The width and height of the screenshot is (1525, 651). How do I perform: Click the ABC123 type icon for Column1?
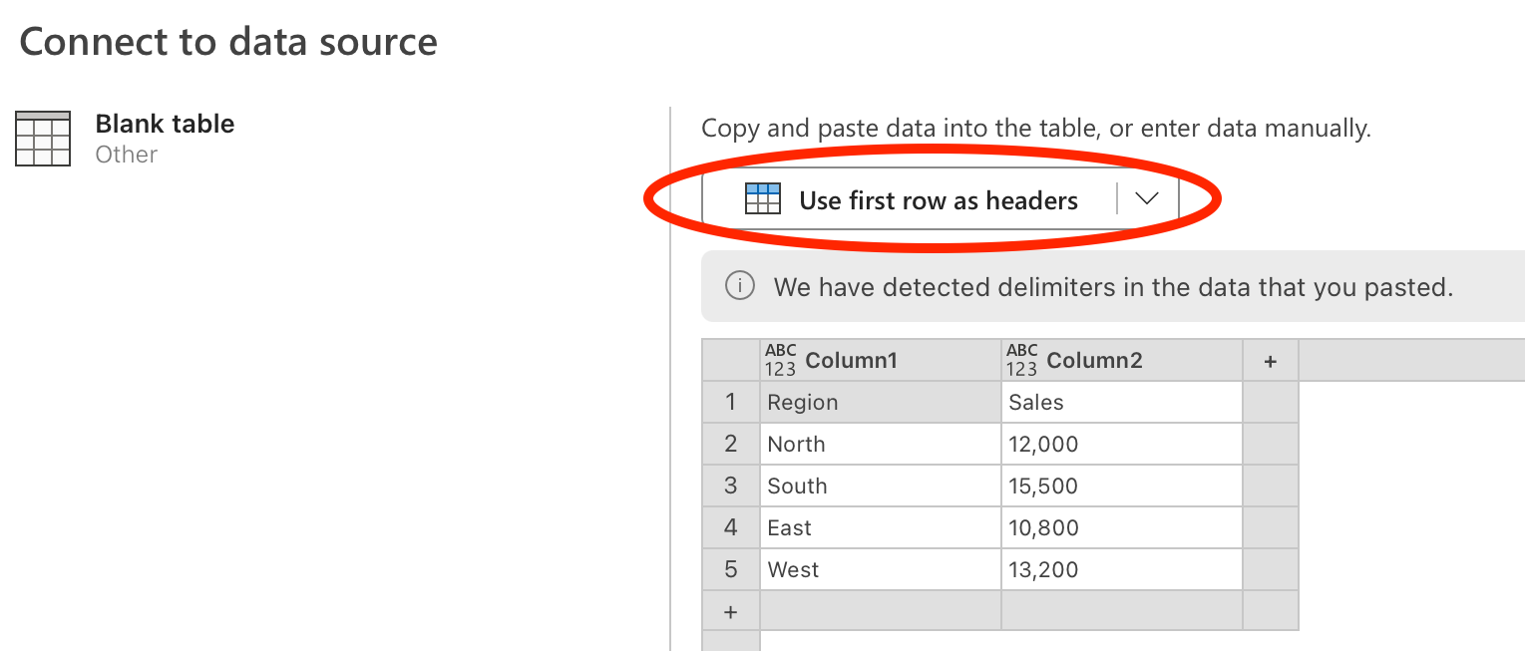[x=780, y=360]
